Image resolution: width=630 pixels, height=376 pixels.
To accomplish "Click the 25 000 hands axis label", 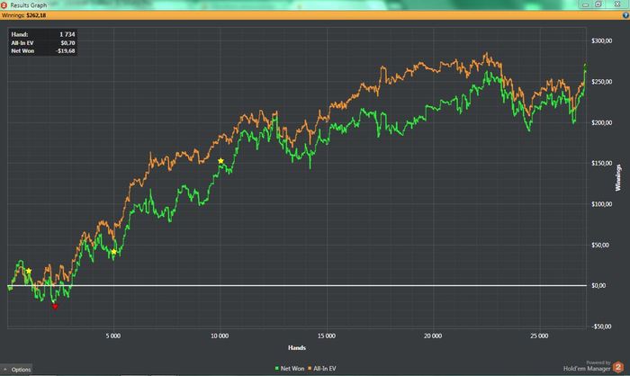I will tap(539, 336).
